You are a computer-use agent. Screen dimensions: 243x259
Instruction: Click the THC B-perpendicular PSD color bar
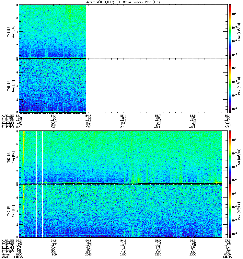point(230,157)
